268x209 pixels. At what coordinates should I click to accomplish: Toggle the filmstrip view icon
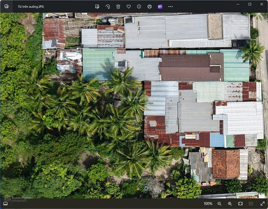(5, 204)
